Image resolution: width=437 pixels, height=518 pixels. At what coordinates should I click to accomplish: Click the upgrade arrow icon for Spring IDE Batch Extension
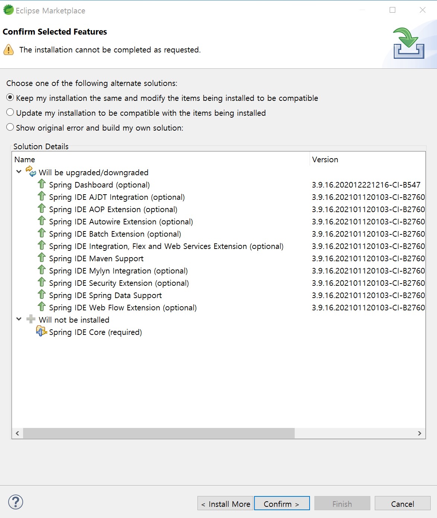click(42, 233)
